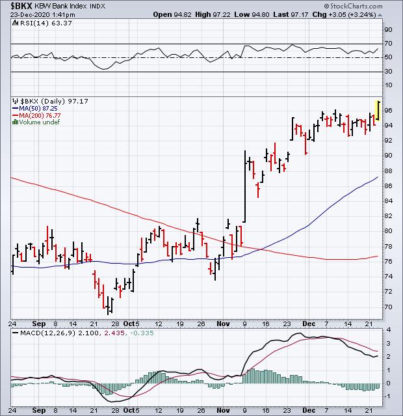Click the 70 overbought level on RSI axis
Image resolution: width=403 pixels, height=416 pixels.
388,44
